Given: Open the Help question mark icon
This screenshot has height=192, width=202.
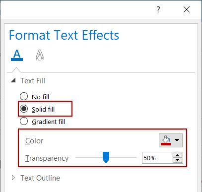Looking at the screenshot, I should click(158, 9).
